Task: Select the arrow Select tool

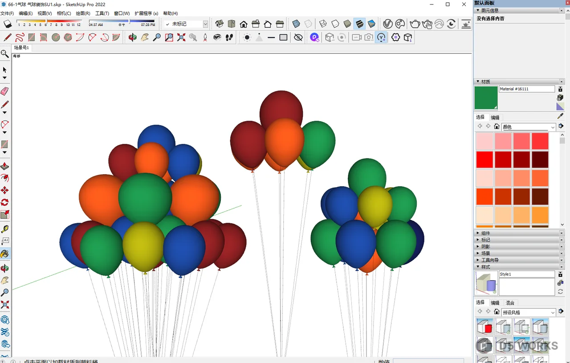Action: [x=5, y=69]
